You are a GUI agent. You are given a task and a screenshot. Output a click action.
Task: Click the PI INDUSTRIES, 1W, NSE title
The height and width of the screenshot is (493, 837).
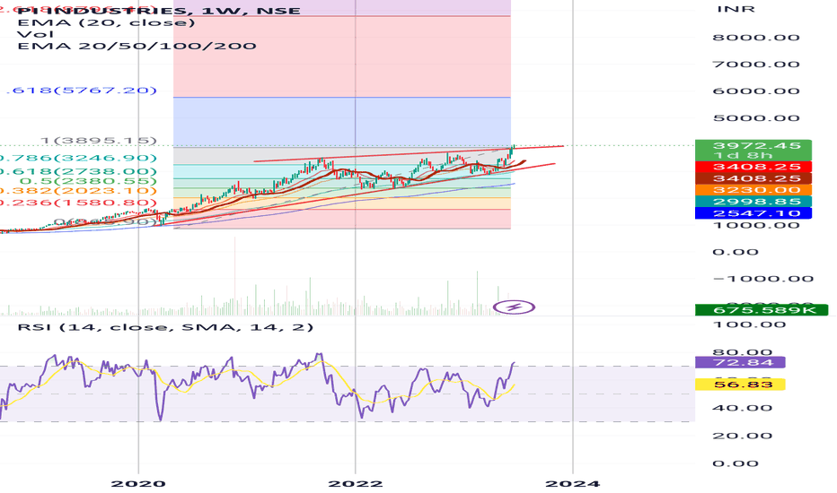tap(159, 11)
